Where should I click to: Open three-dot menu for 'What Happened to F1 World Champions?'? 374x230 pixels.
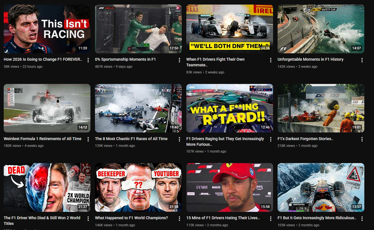click(179, 219)
